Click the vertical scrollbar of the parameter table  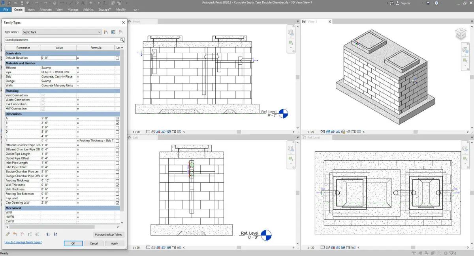pos(122,130)
